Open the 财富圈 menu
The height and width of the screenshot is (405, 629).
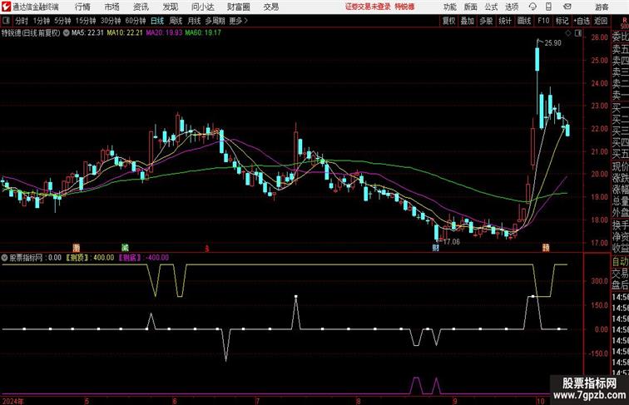pyautogui.click(x=239, y=7)
